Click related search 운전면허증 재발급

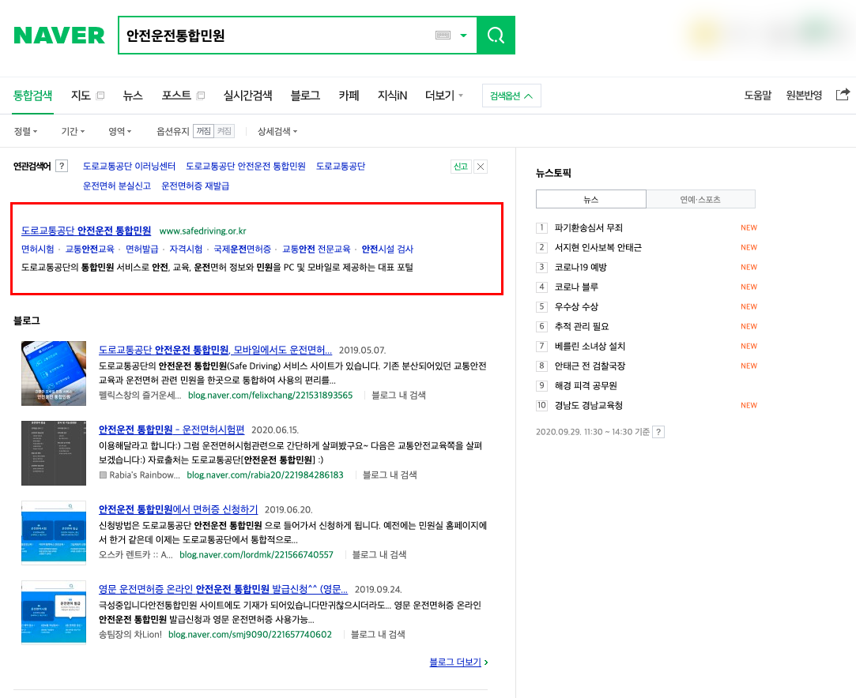pos(195,186)
